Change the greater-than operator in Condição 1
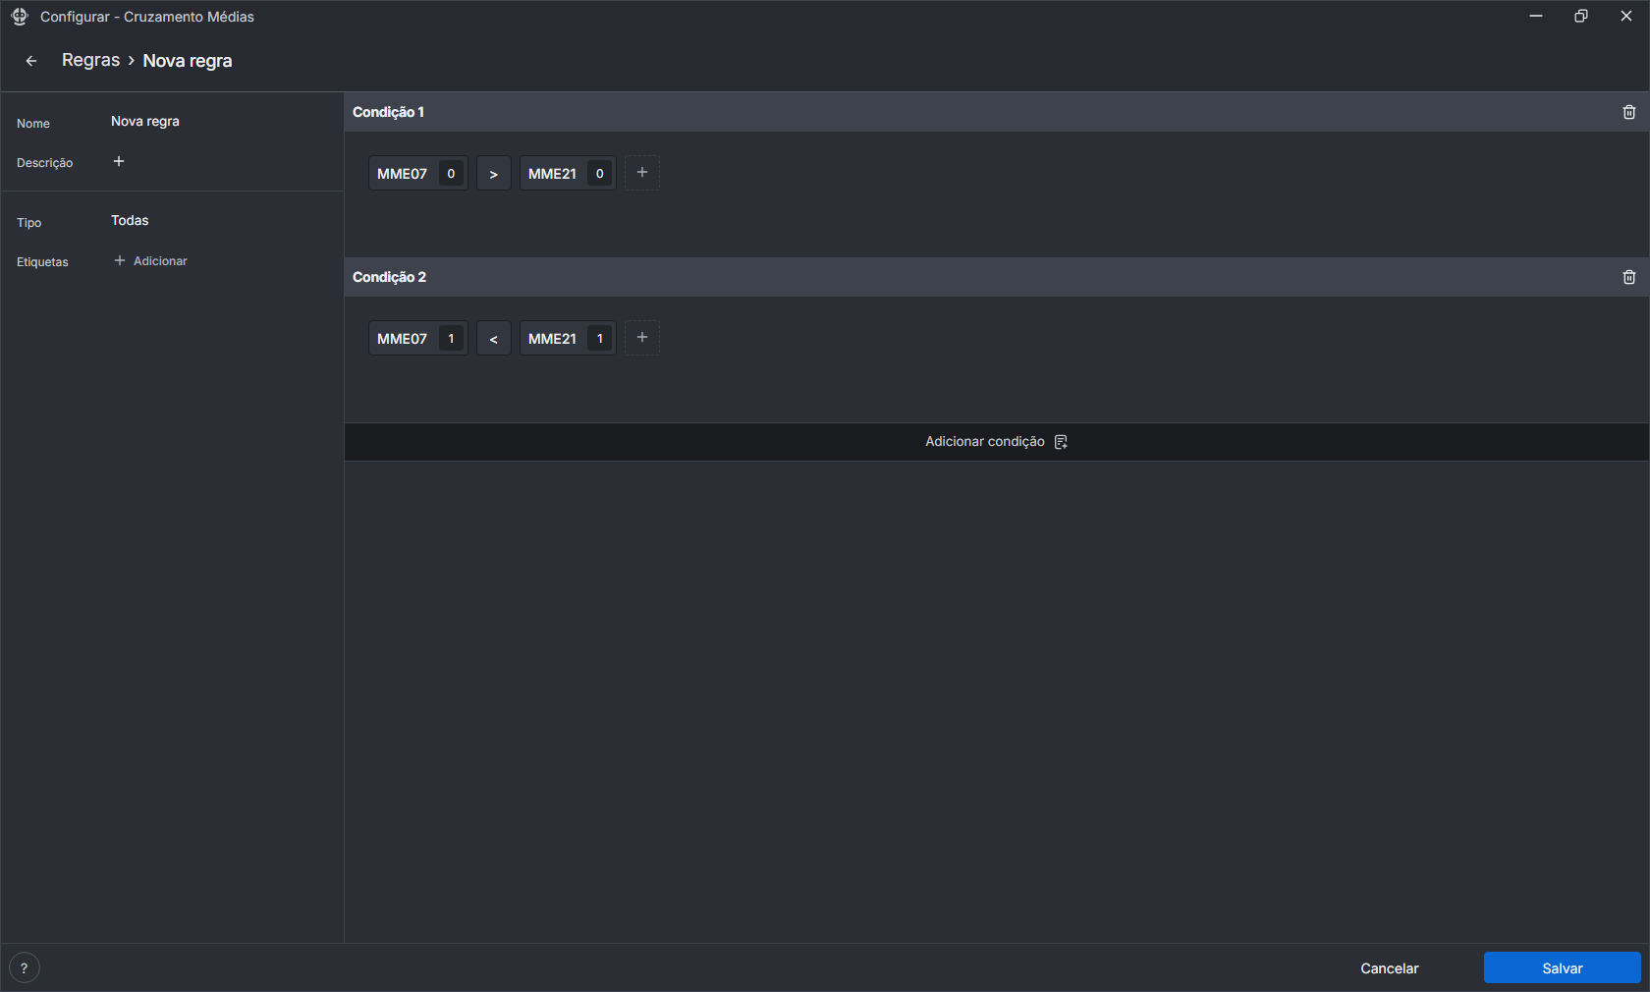 (493, 174)
